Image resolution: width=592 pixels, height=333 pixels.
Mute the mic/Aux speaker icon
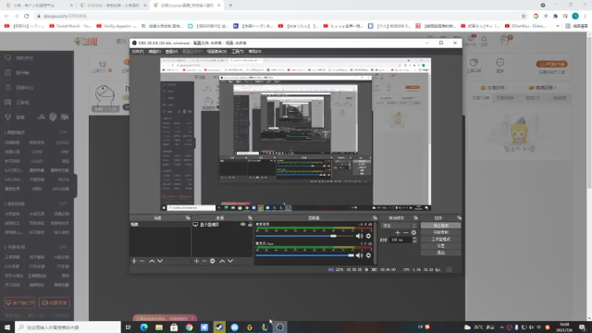pyautogui.click(x=359, y=255)
